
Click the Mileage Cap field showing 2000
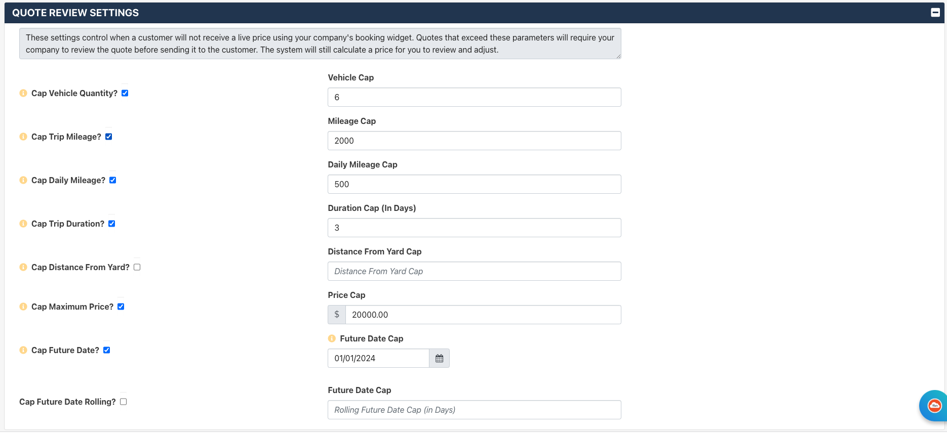[x=475, y=141]
